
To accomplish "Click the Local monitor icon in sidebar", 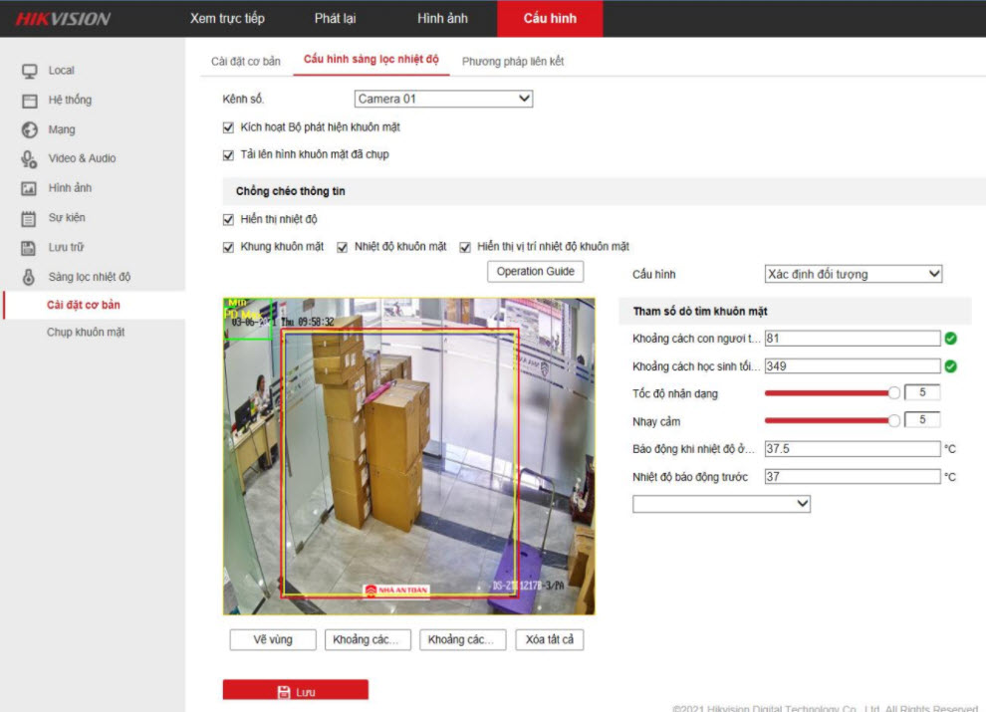I will pos(30,71).
